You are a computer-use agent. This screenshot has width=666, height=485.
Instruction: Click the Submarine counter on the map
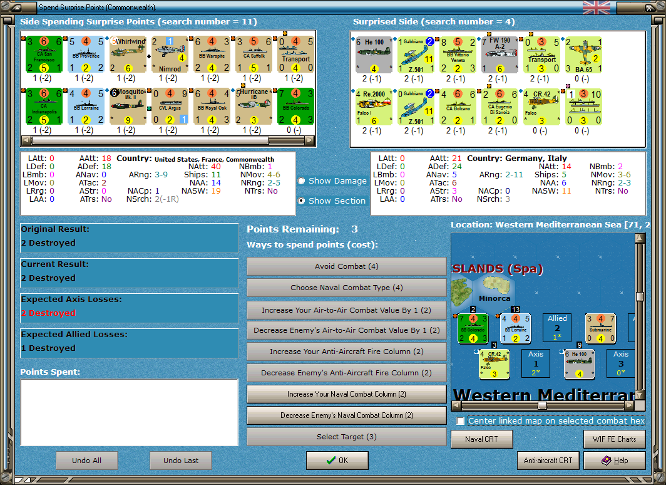pyautogui.click(x=601, y=328)
